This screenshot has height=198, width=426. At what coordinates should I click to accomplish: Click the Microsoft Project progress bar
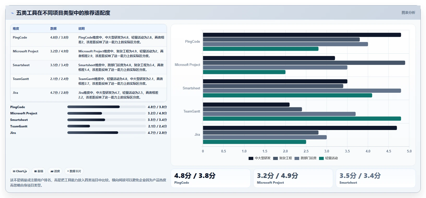coord(106,113)
